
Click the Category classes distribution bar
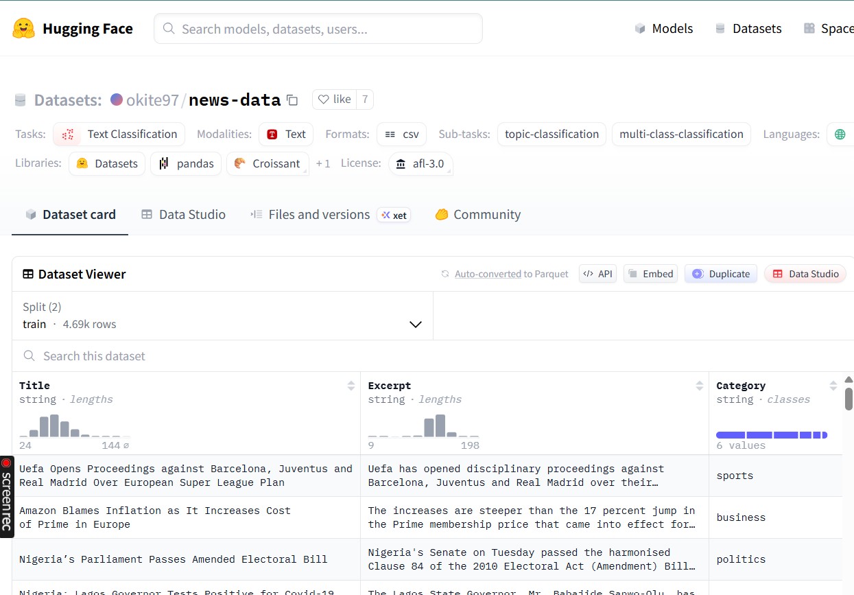(x=771, y=435)
